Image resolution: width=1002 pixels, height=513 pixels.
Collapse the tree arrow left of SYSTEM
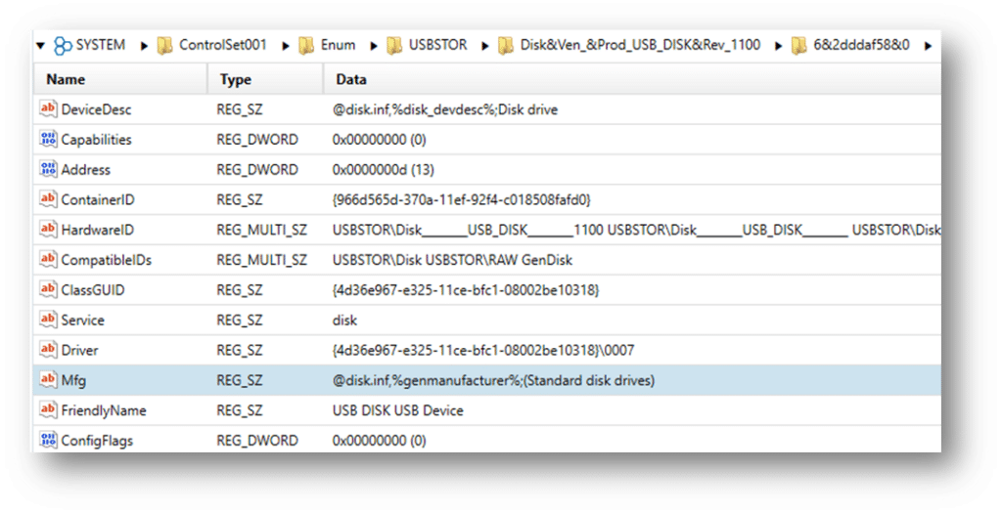41,46
